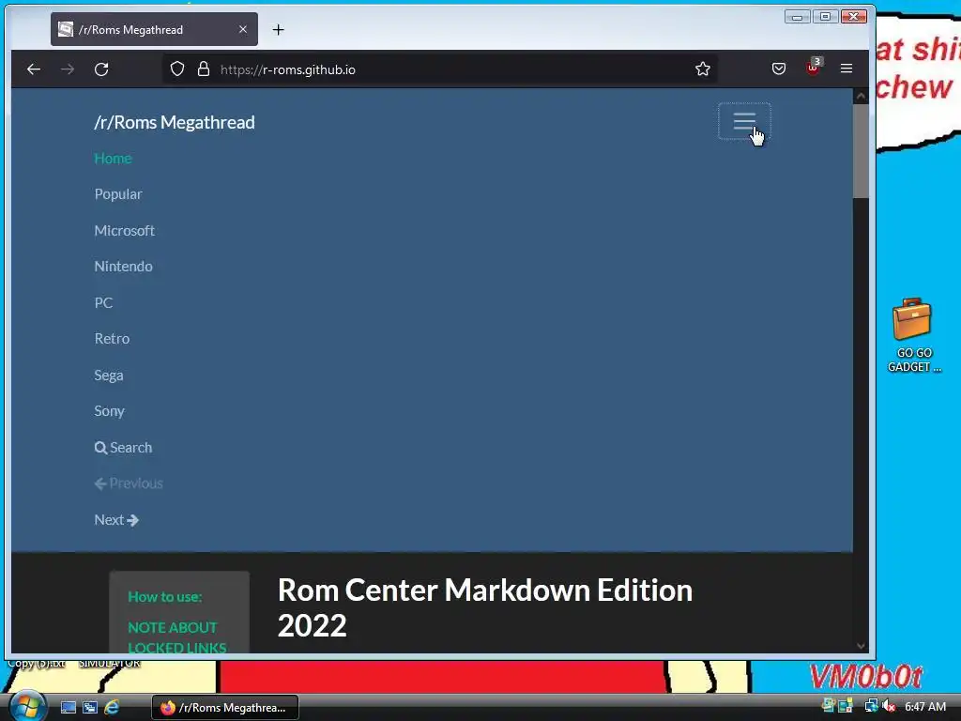Open the How to use sidebar link
Viewport: 961px width, 721px height.
[165, 596]
